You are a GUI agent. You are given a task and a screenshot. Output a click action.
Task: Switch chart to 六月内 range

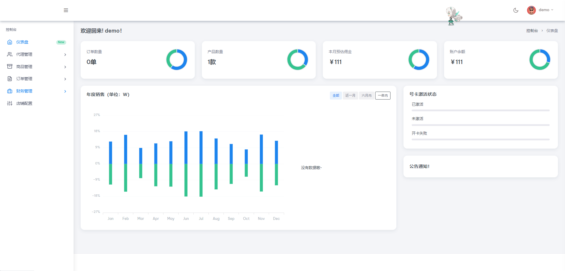click(x=366, y=95)
